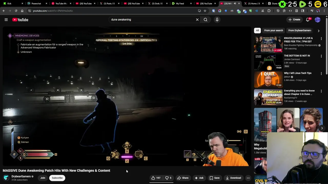Open more actions below the video

[x=248, y=178]
